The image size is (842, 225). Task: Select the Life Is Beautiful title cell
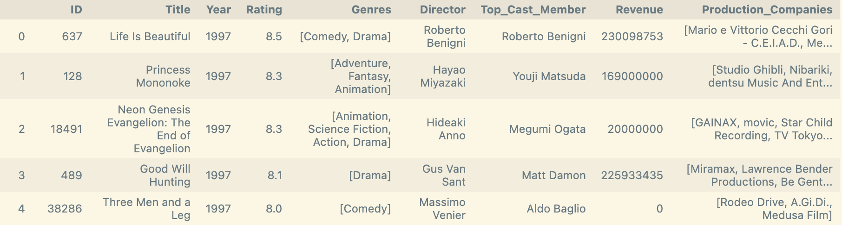(150, 37)
